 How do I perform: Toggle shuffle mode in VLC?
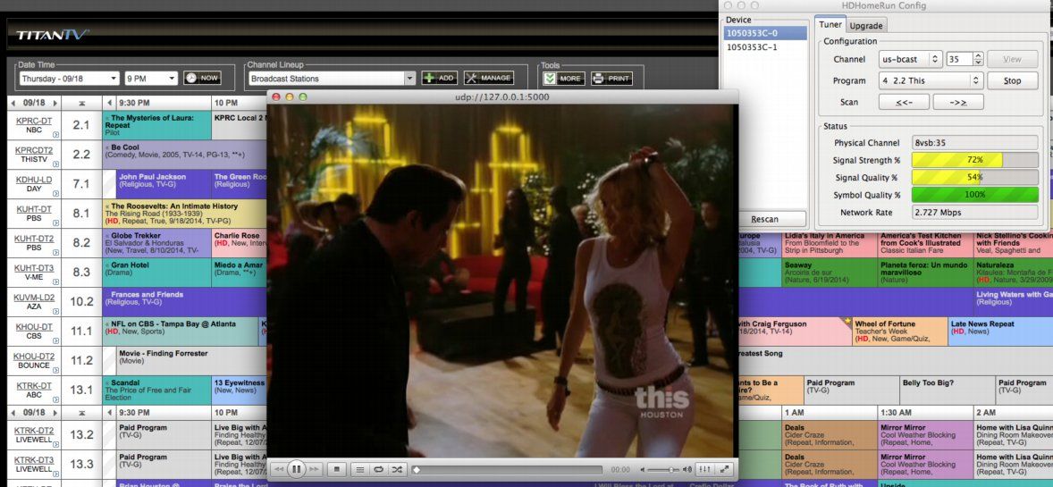396,469
